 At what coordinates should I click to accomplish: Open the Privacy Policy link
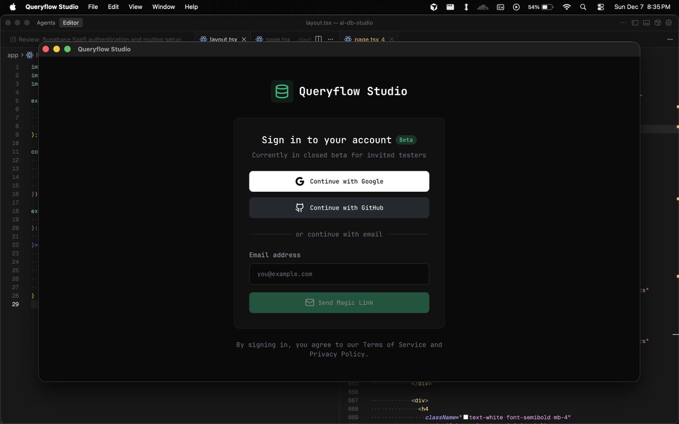338,354
